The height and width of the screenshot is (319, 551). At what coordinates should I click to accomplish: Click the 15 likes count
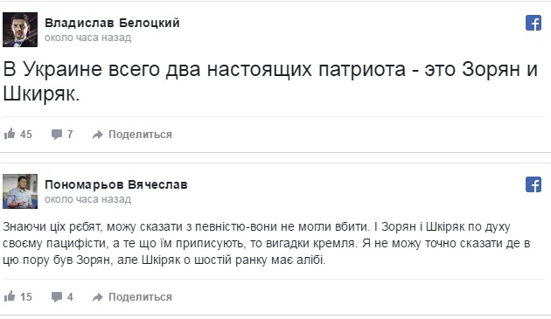click(26, 297)
